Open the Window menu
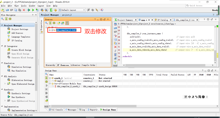The width and height of the screenshot is (220, 118). 32,6
